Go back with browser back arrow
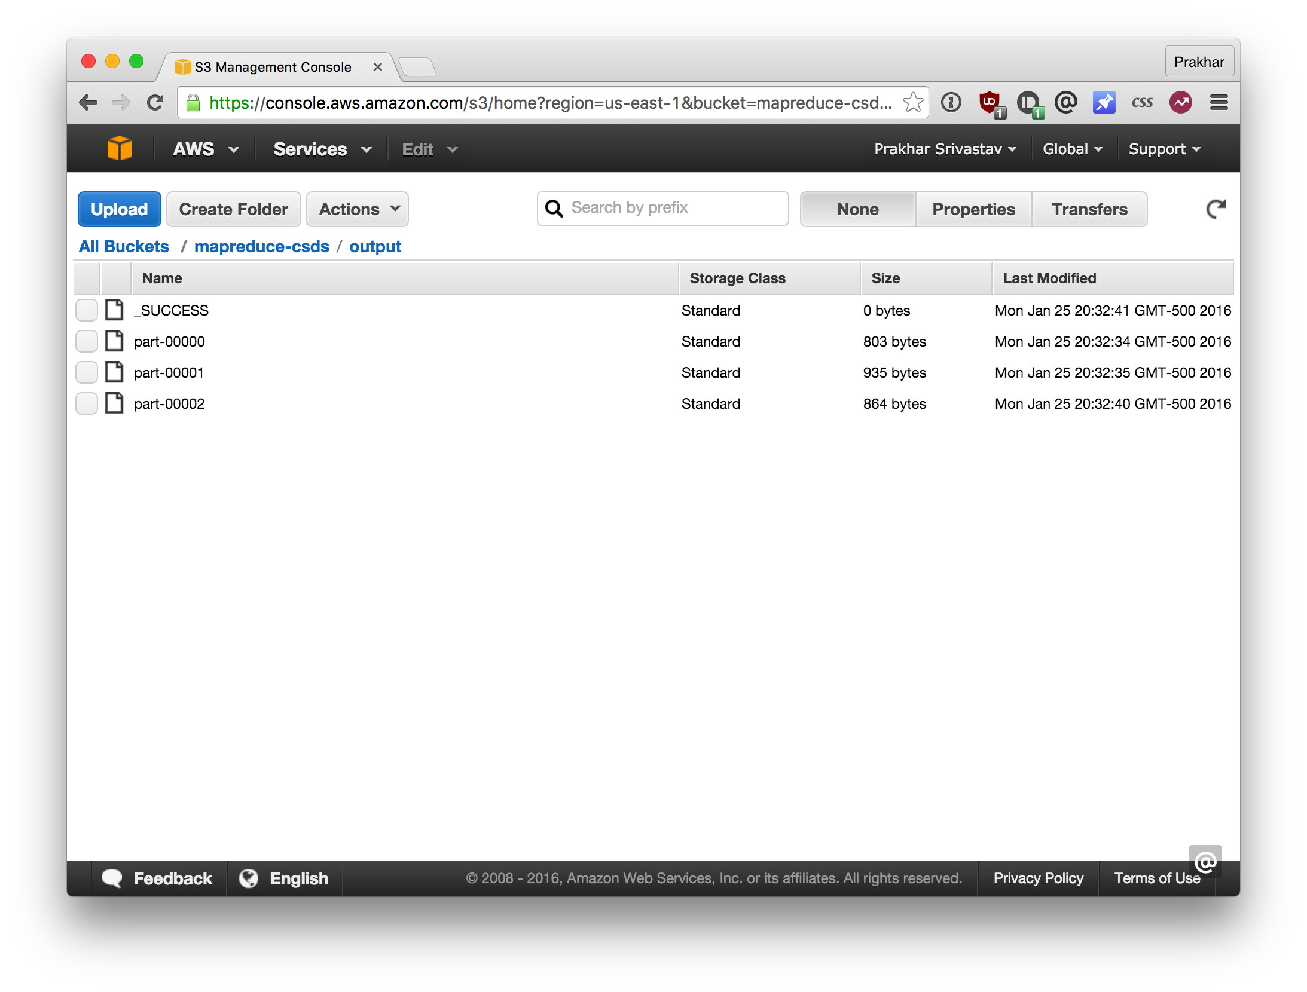Viewport: 1307px width, 992px height. pyautogui.click(x=88, y=103)
